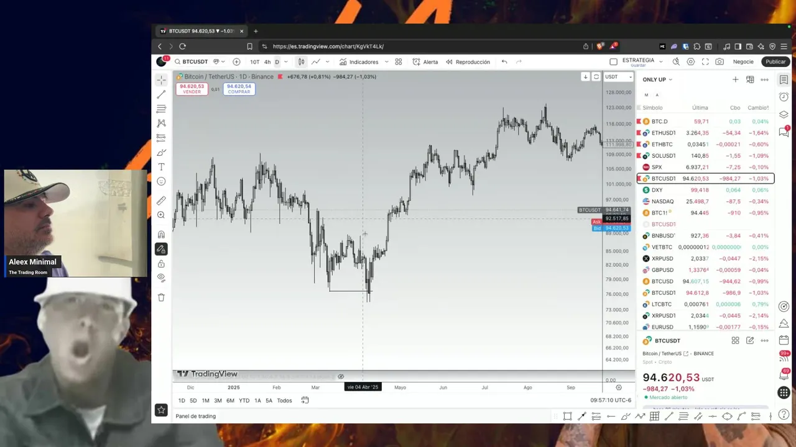The image size is (796, 447).
Task: Take a chart snapshot with camera
Action: pos(720,61)
